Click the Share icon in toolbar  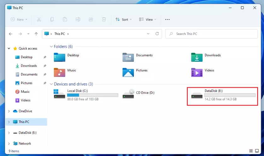tap(91, 19)
